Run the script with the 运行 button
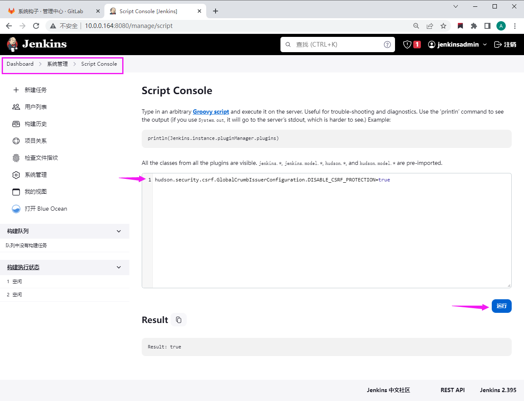The width and height of the screenshot is (524, 401). point(502,306)
